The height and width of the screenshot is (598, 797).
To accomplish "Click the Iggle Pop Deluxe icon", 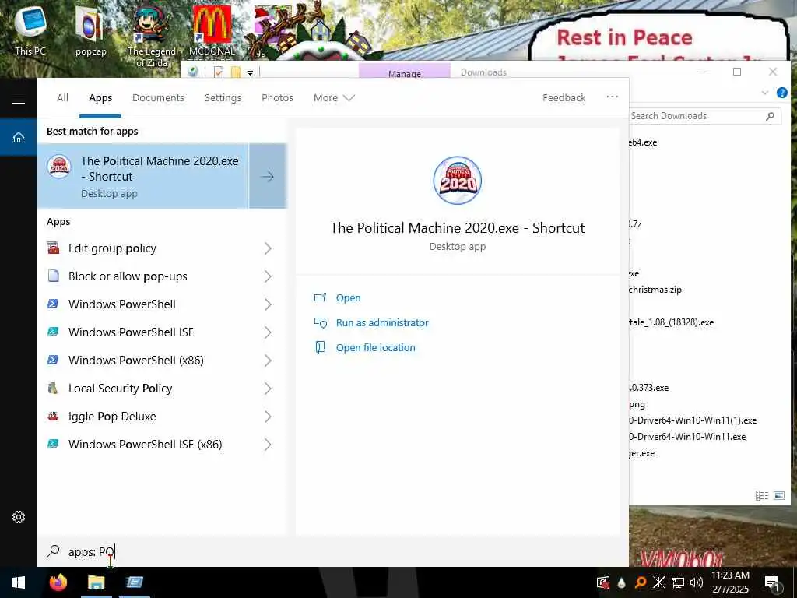I will coord(53,416).
